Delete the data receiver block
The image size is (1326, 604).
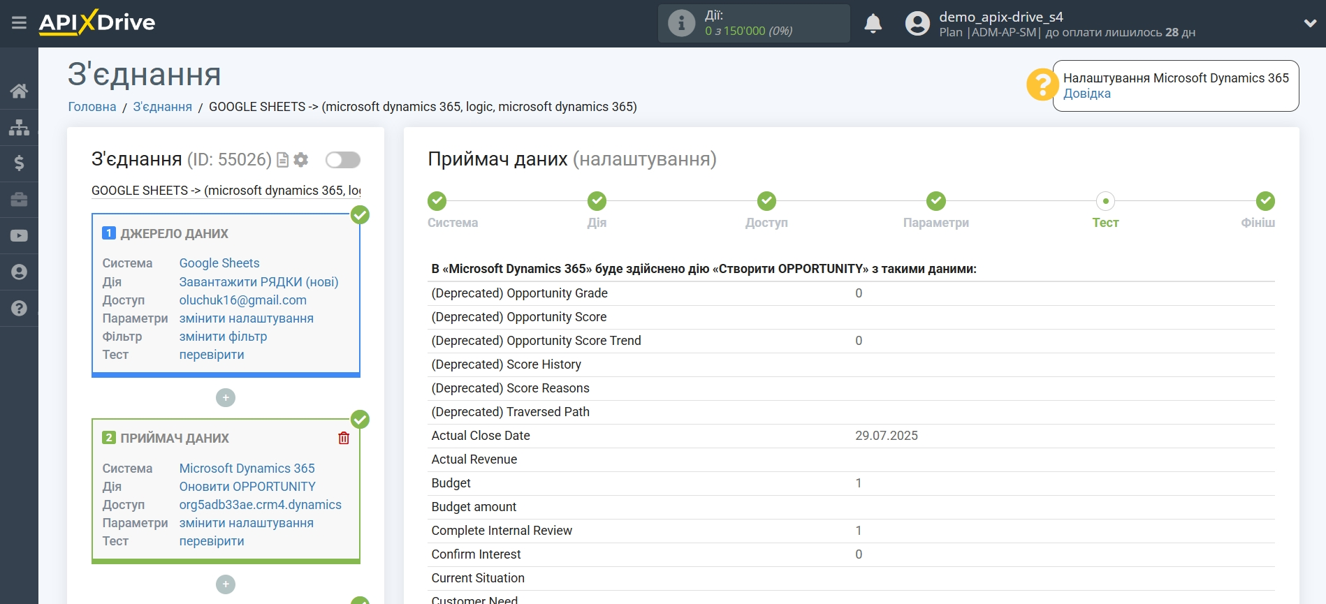pyautogui.click(x=344, y=439)
